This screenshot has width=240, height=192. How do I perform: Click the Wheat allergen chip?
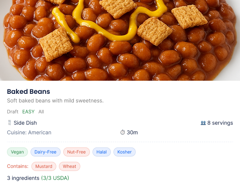point(69,166)
